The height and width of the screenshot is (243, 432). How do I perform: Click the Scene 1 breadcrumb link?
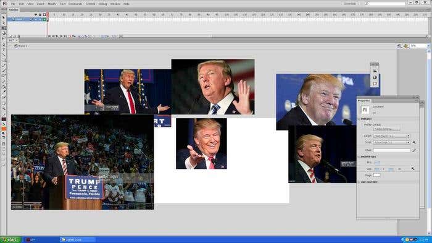click(23, 46)
